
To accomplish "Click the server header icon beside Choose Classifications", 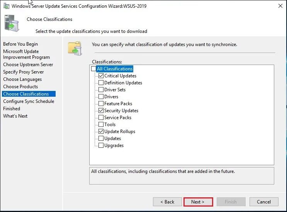I will (11, 23).
